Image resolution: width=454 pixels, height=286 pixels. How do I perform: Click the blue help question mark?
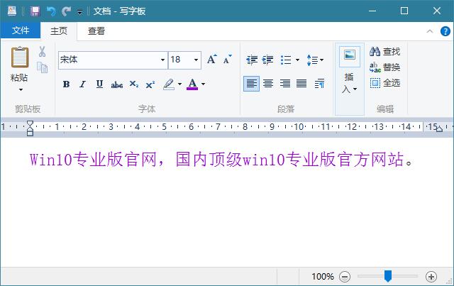445,31
